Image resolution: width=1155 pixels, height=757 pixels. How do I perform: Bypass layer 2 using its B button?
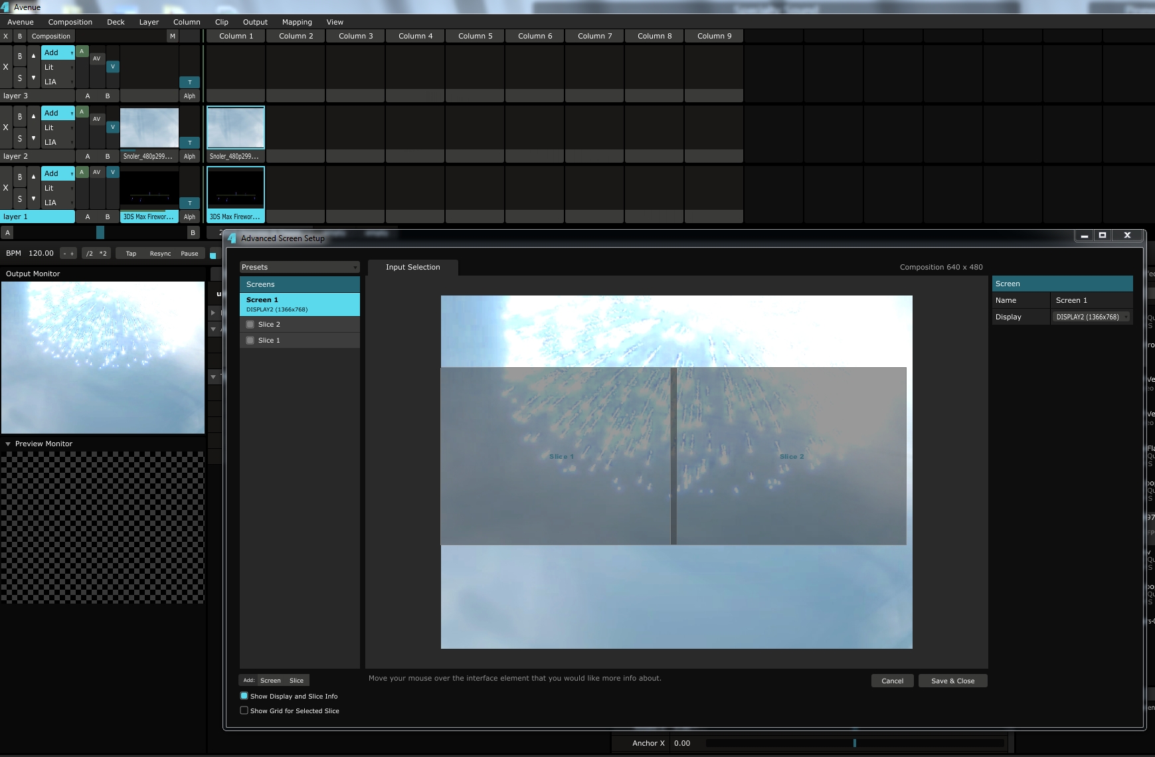pos(20,117)
